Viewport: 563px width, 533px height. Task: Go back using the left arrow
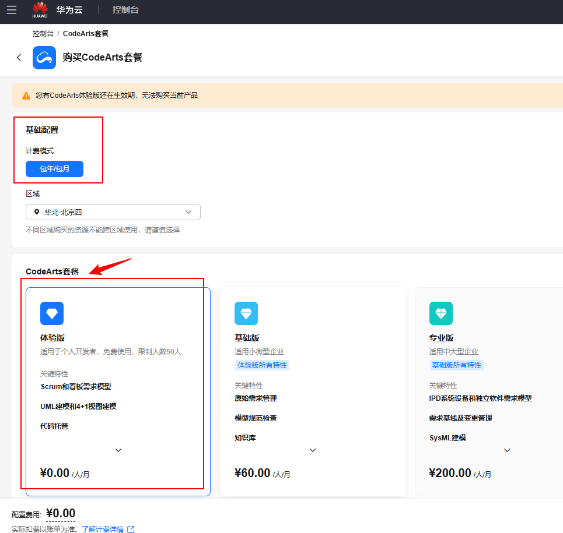pos(19,57)
